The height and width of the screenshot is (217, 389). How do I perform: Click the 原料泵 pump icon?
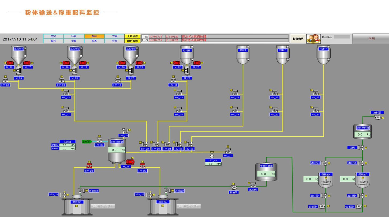click(378, 117)
